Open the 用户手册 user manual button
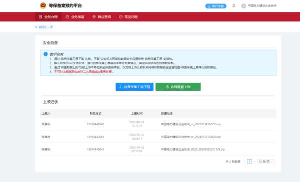Screen dimensions: 300x182 pos(216,6)
